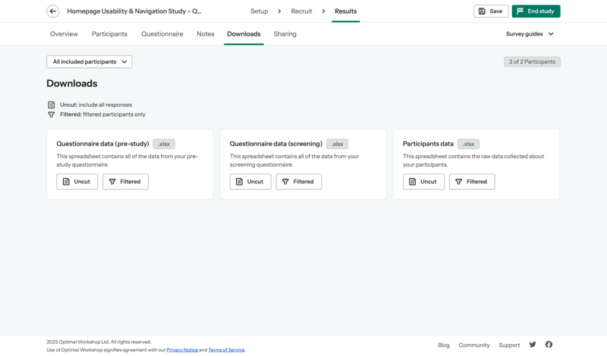Download Filtered pre-study questionnaire data
The image size is (607, 356).
pyautogui.click(x=125, y=182)
